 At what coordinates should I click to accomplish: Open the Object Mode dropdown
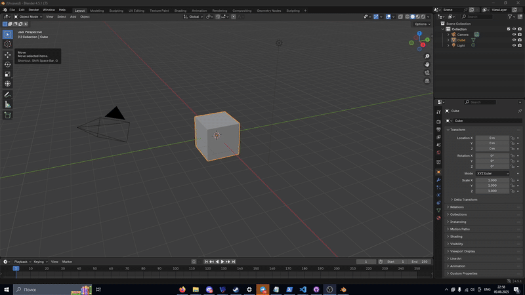pos(28,16)
